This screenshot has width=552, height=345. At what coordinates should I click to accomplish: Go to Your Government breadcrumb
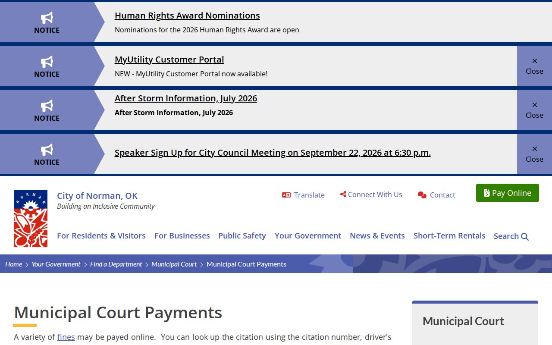tap(56, 264)
